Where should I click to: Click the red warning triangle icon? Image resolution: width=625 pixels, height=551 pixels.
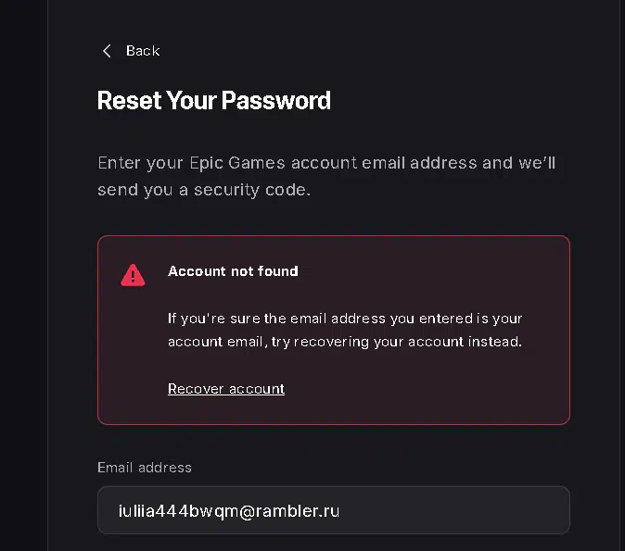click(x=133, y=275)
